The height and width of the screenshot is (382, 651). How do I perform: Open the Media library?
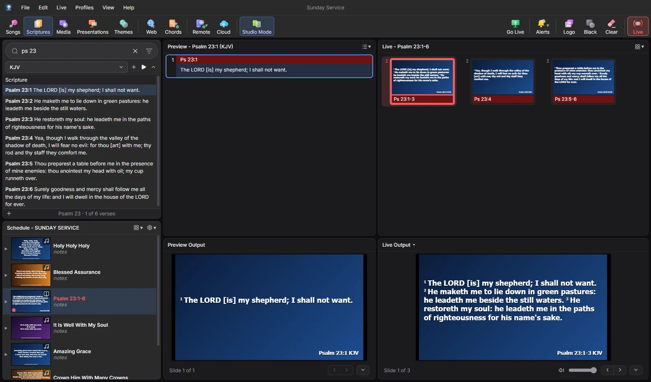pos(63,26)
